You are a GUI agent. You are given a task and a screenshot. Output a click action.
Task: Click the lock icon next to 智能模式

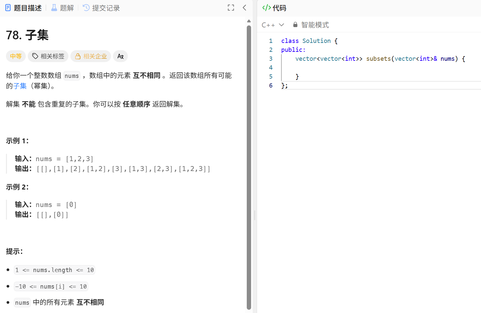(295, 24)
